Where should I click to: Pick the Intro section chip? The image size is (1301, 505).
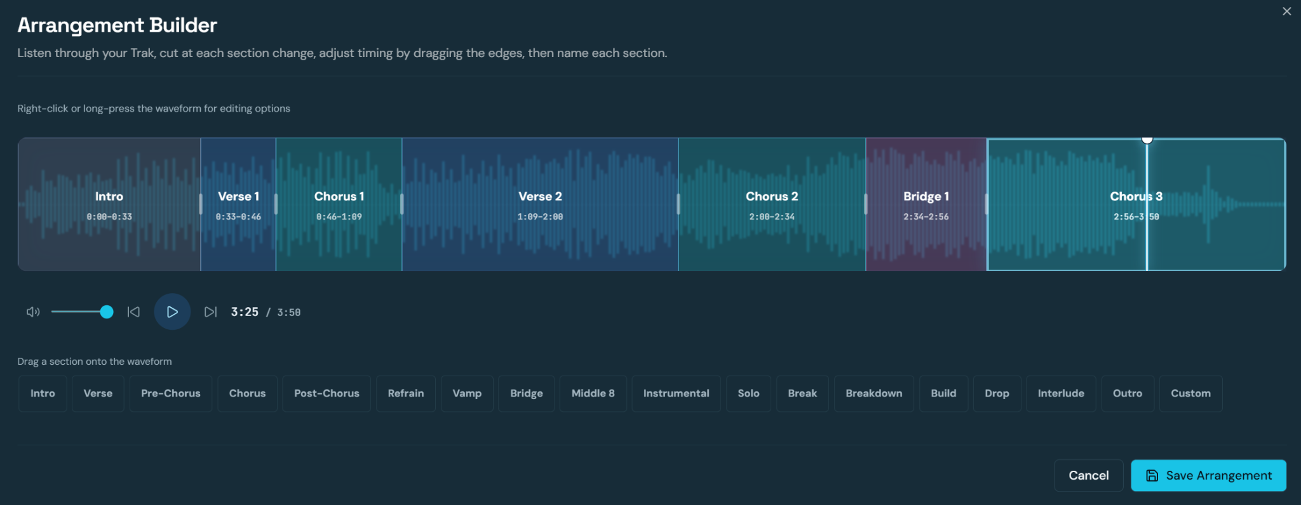[x=43, y=393]
